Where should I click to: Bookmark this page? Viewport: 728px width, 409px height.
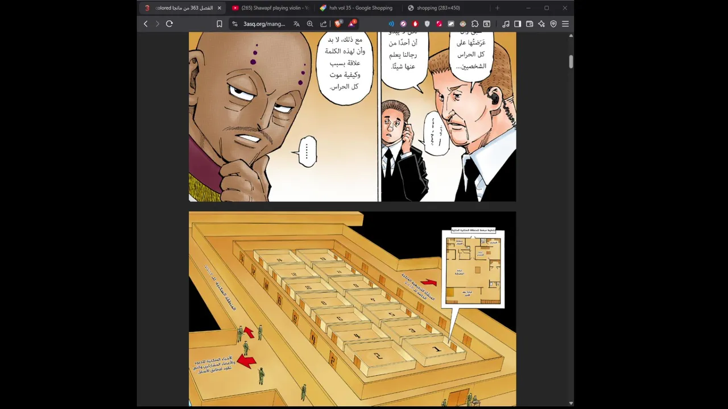[x=219, y=24]
